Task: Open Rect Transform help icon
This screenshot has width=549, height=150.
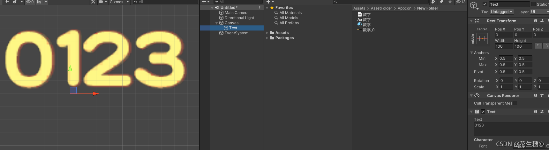Action: pos(535,21)
